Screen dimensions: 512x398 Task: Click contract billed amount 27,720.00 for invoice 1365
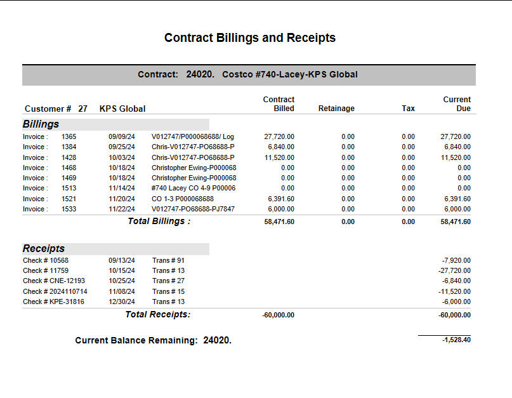pos(279,136)
